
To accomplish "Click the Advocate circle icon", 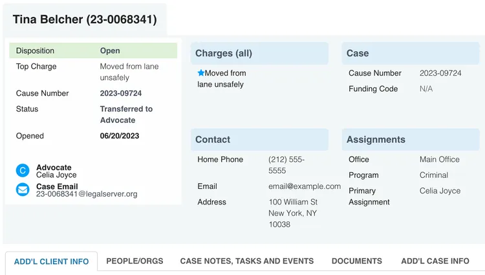I will coord(23,171).
